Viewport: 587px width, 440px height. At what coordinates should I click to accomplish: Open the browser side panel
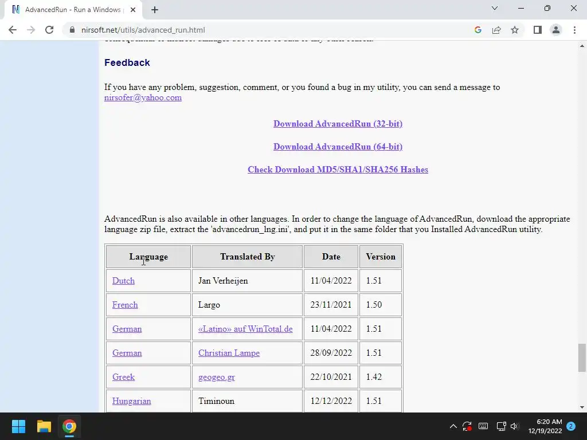pos(538,30)
